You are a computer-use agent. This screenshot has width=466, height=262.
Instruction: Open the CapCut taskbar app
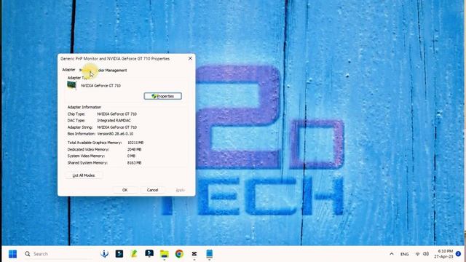point(194,254)
